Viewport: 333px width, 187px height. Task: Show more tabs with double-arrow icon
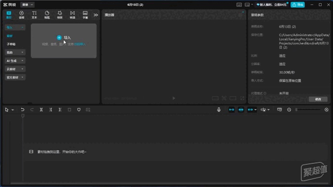[x=96, y=15]
